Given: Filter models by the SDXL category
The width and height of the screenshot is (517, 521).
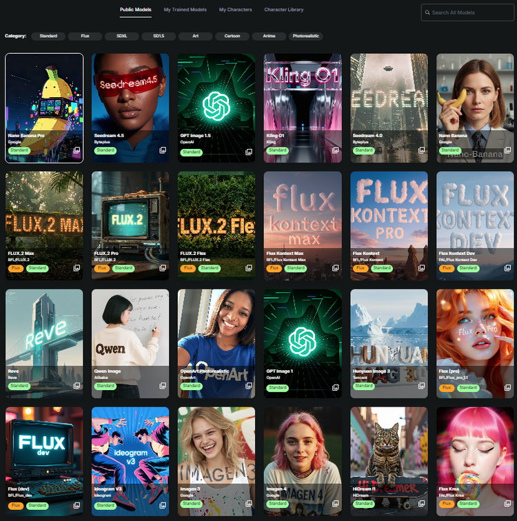Looking at the screenshot, I should pos(122,36).
